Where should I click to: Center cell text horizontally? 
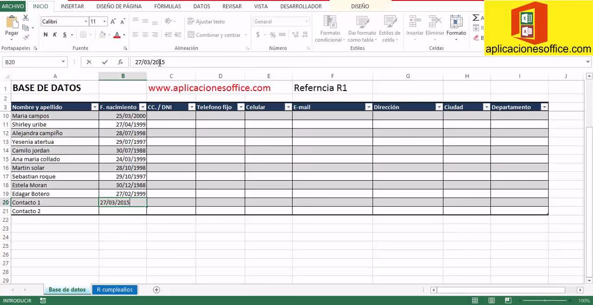[x=145, y=35]
